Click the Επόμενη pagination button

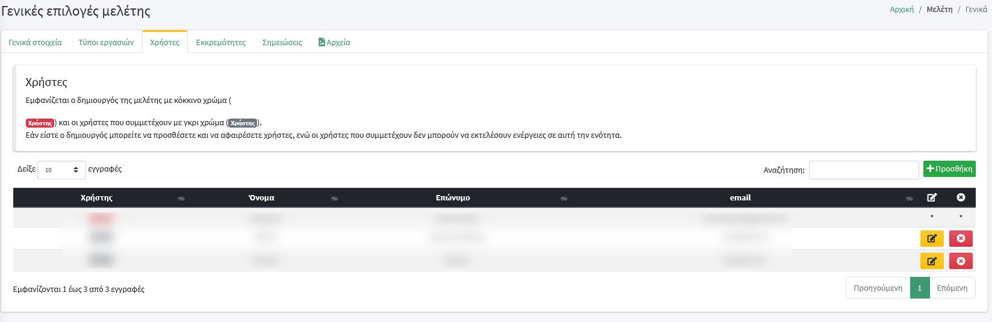(952, 288)
